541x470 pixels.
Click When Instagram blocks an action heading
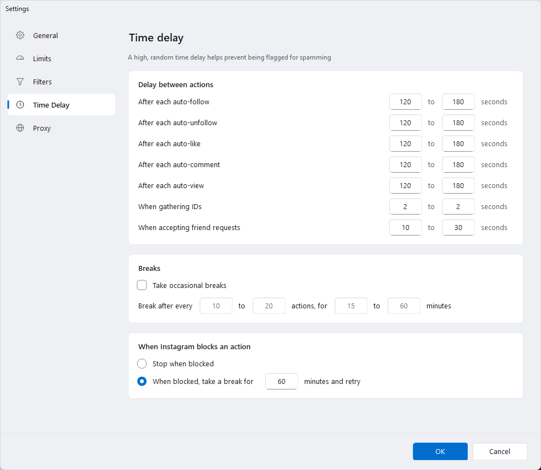[194, 346]
